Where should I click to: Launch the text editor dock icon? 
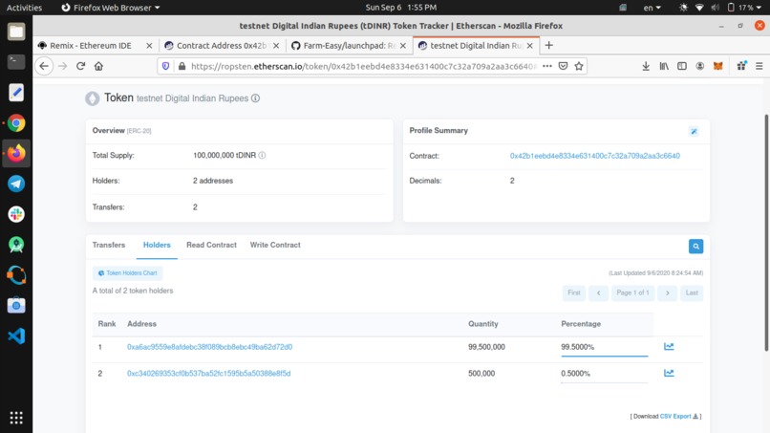pyautogui.click(x=16, y=93)
